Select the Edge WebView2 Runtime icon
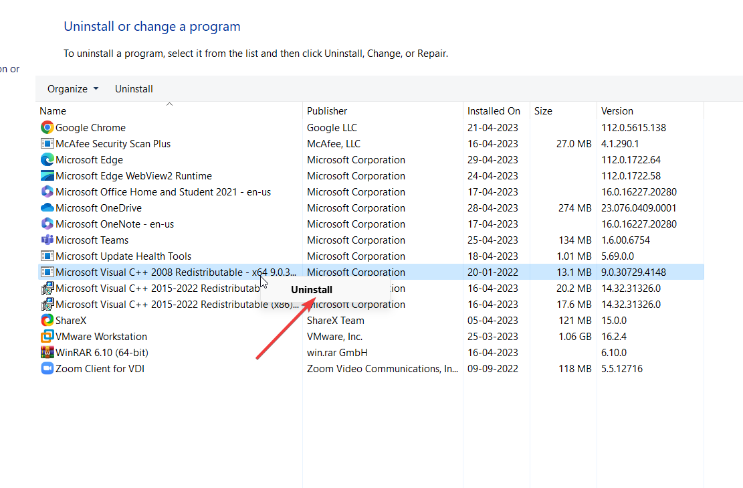This screenshot has width=743, height=488. click(47, 176)
